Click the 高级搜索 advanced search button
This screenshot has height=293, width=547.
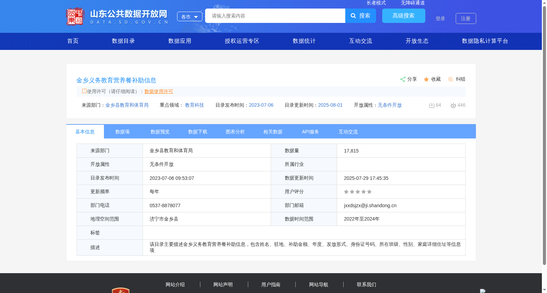pyautogui.click(x=404, y=16)
